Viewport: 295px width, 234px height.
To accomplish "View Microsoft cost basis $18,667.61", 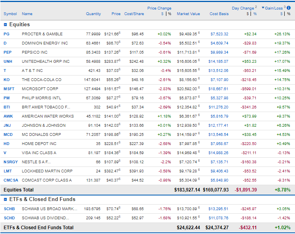I will (x=218, y=89).
